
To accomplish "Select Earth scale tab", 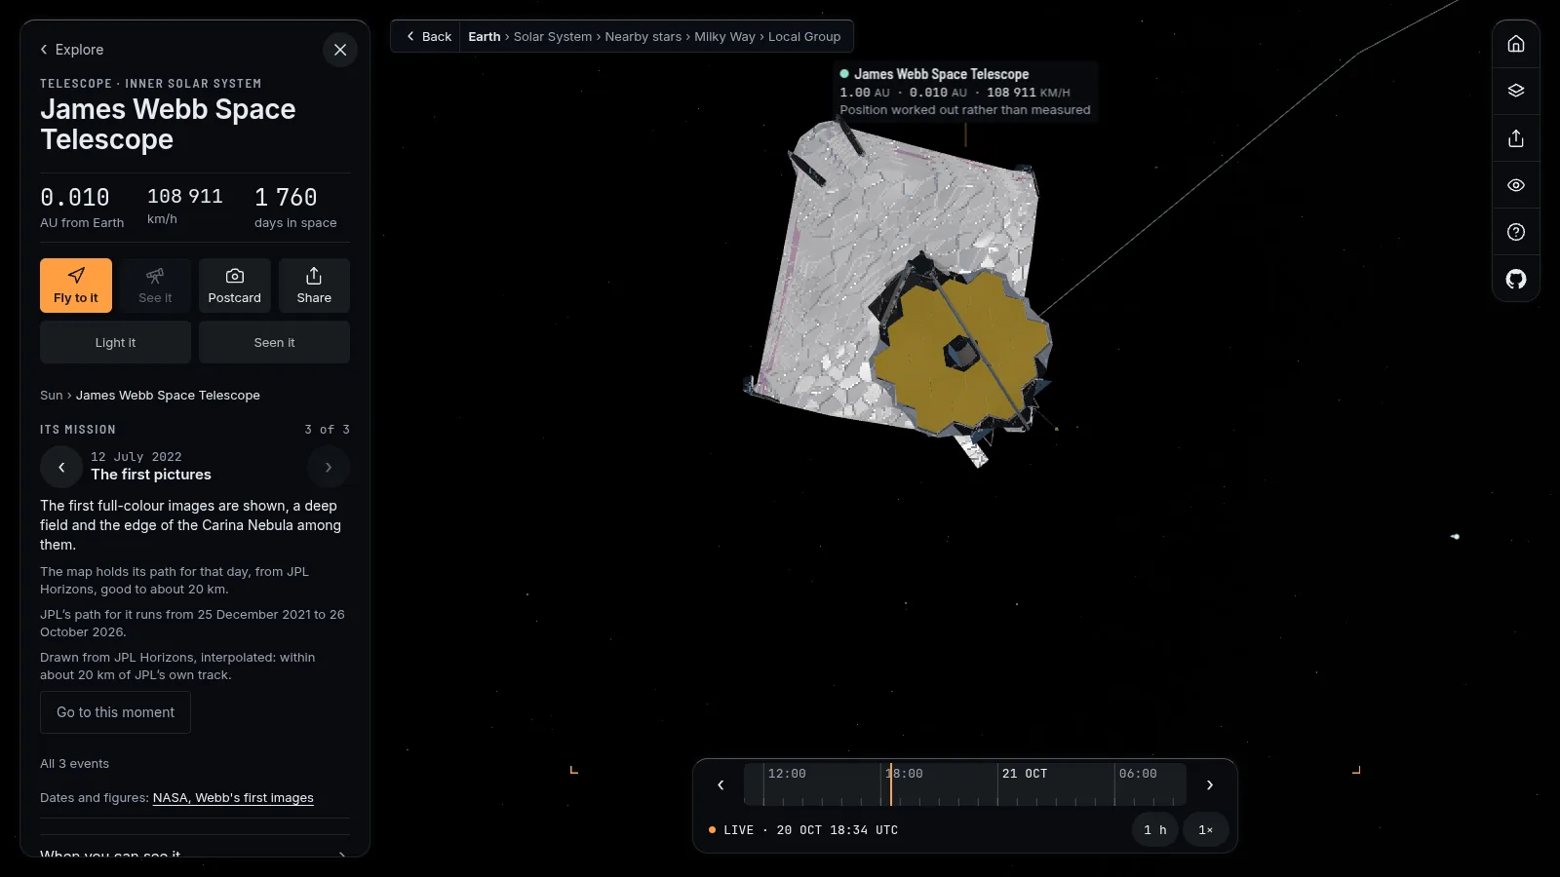I will tap(484, 36).
